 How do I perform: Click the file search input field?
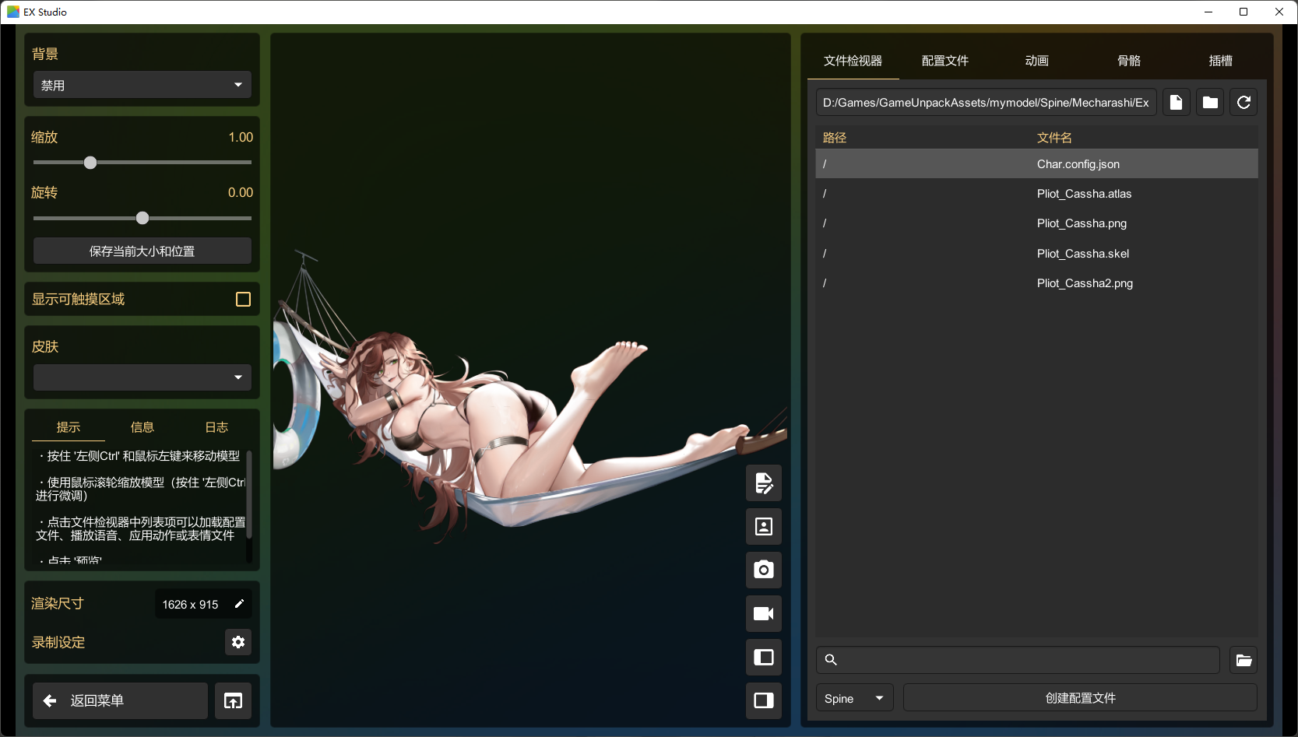point(1018,660)
